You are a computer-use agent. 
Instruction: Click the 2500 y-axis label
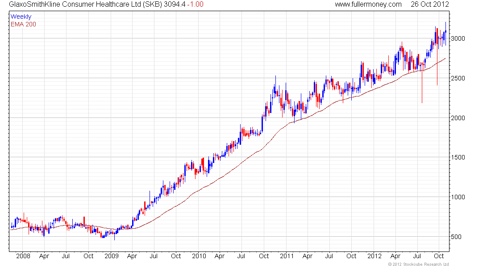pos(458,78)
